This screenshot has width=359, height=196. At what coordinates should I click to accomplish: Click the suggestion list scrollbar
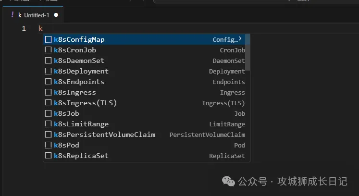pos(248,62)
